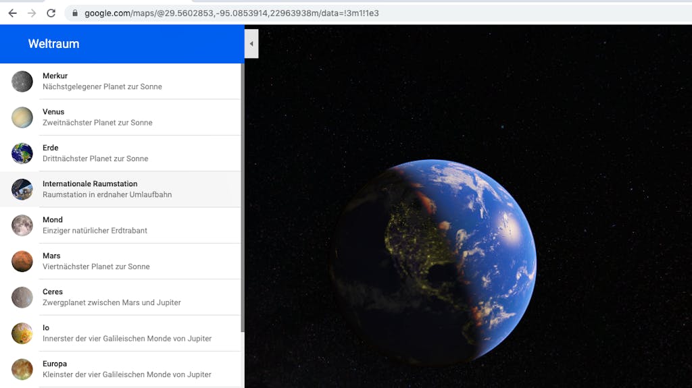This screenshot has width=692, height=388.
Task: Click 'Drittnächster Planet zur Sonne' text
Action: point(95,159)
